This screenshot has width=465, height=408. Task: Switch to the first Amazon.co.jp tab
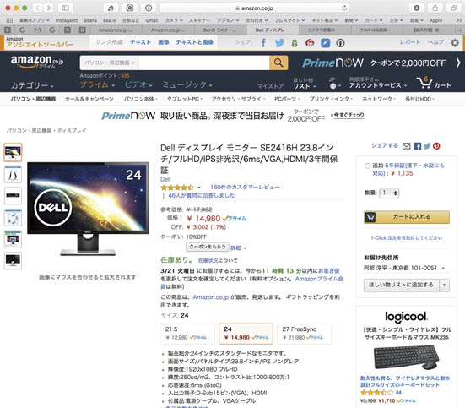point(116,30)
